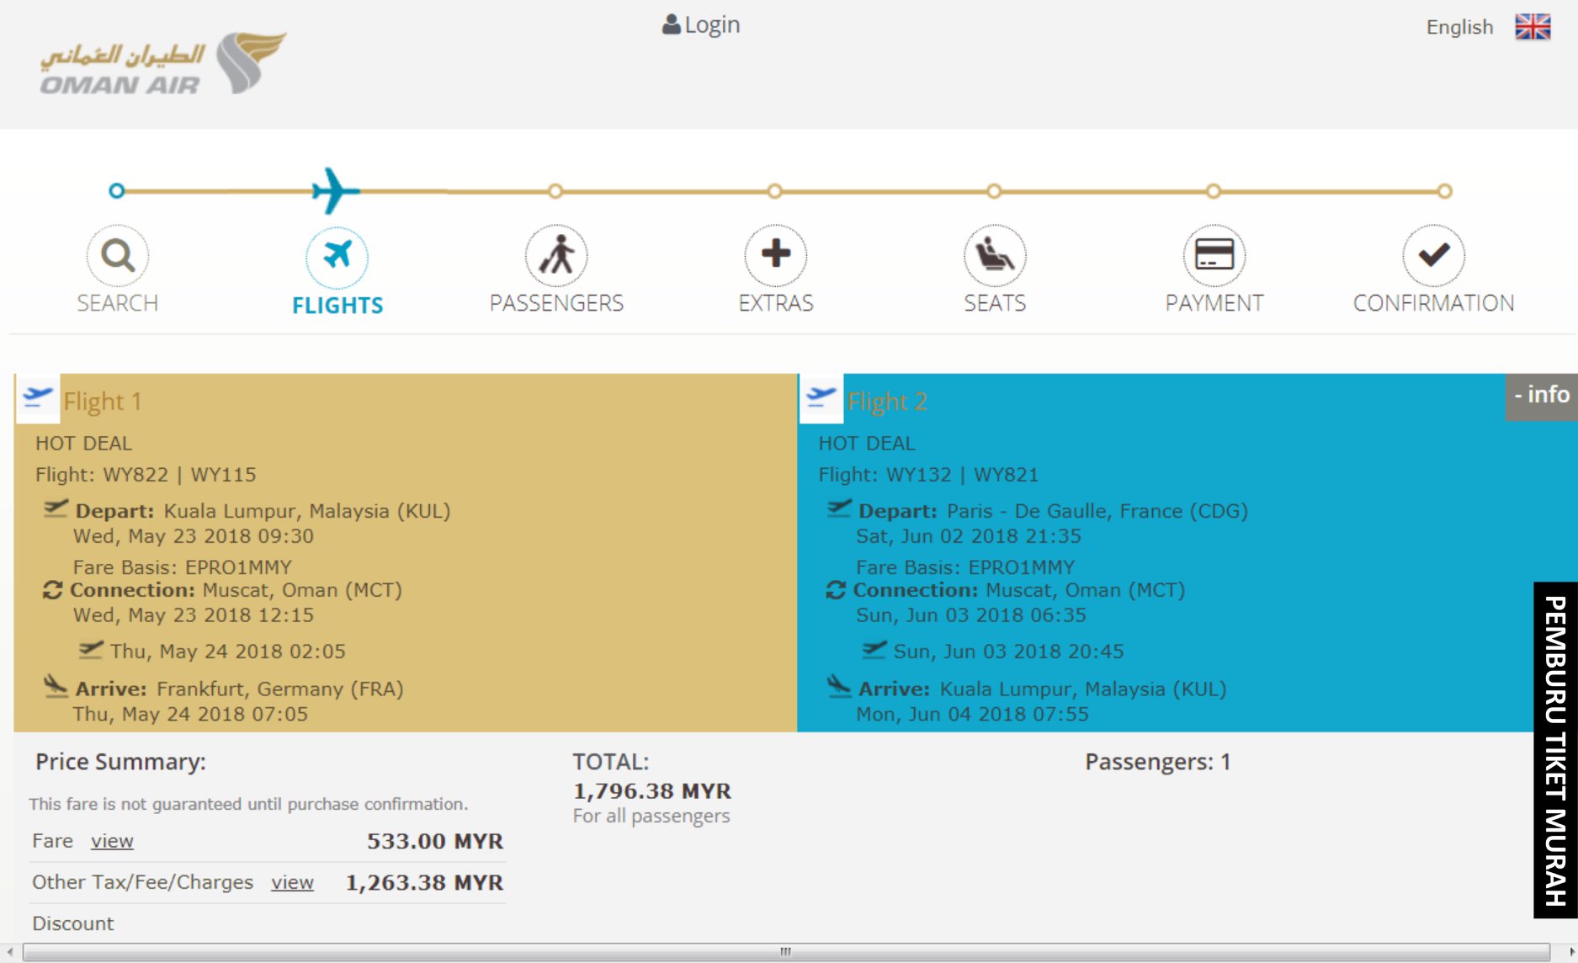The width and height of the screenshot is (1578, 963).
Task: Click the Passengers: 1 label
Action: (x=1158, y=762)
